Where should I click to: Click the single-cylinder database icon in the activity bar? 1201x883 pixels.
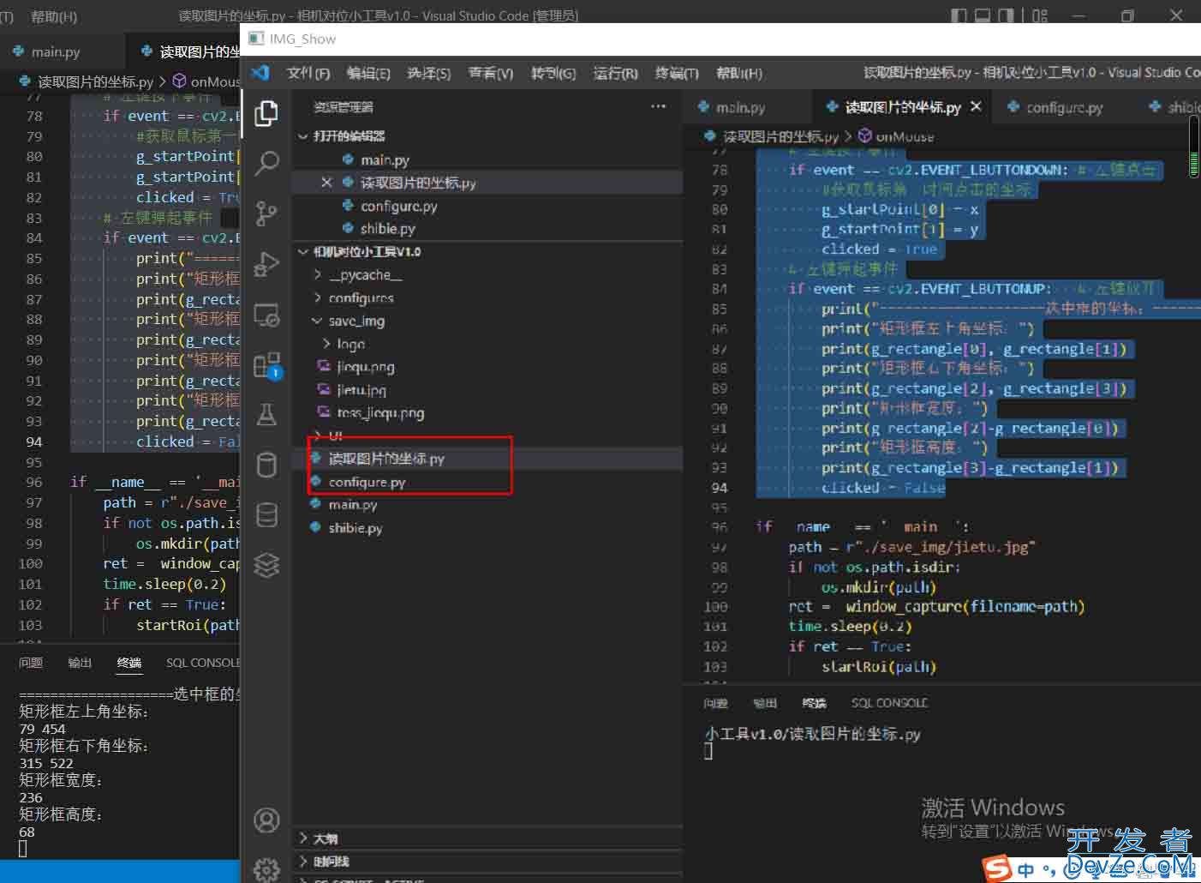[x=266, y=465]
